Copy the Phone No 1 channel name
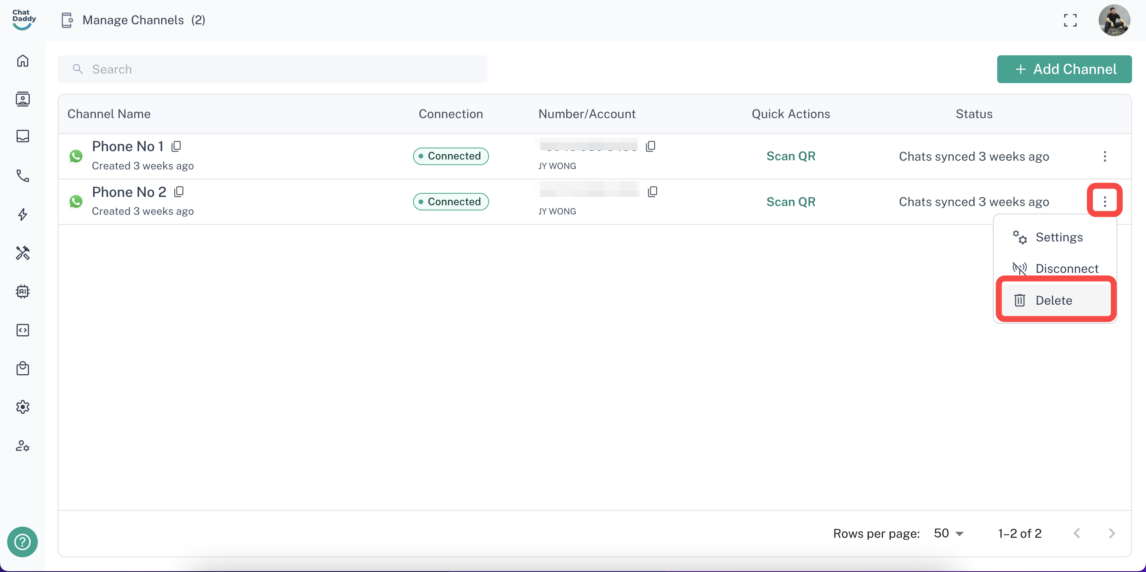This screenshot has height=572, width=1146. pos(176,146)
